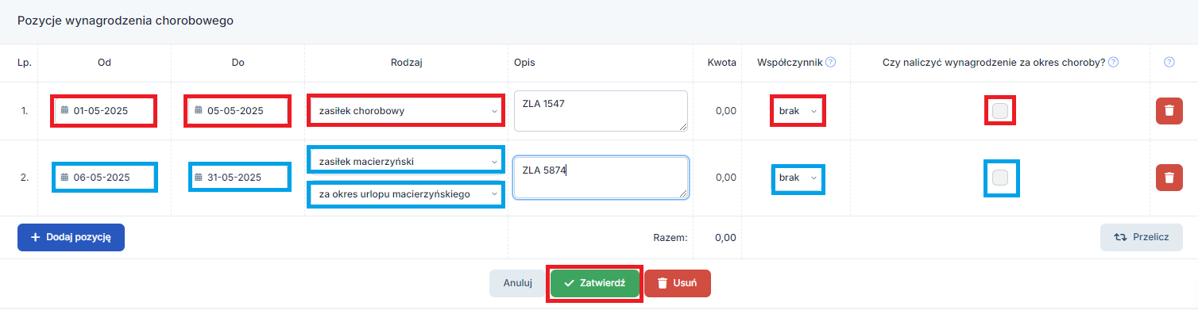Open help icon beside sick-period wage question
The image size is (1198, 310).
click(1114, 62)
